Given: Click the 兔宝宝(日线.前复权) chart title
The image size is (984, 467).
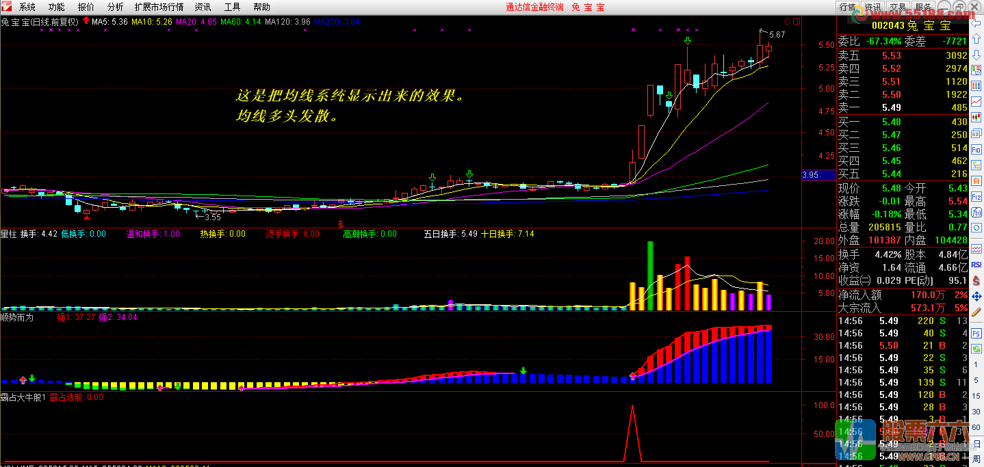Looking at the screenshot, I should (40, 22).
